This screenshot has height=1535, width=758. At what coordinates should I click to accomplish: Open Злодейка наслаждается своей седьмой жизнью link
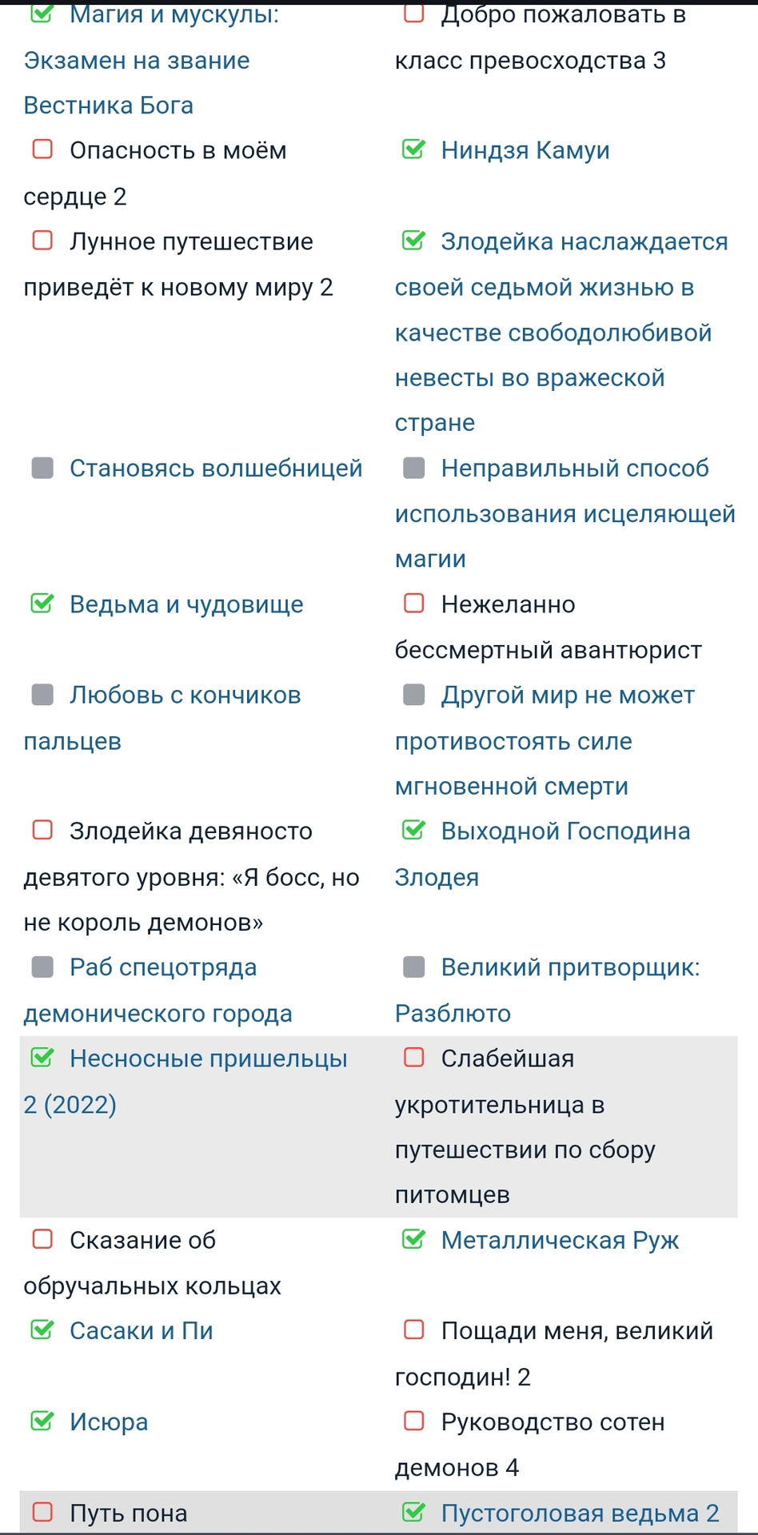coord(584,241)
